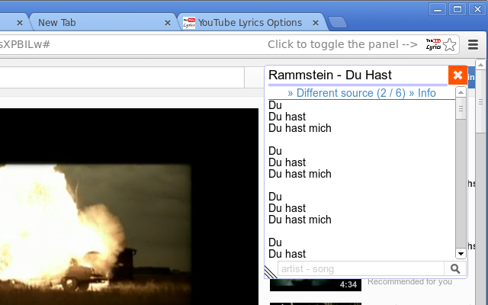Screen dimensions: 488x305
Task: Close the leftmost partially visible tab
Action: pos(20,23)
